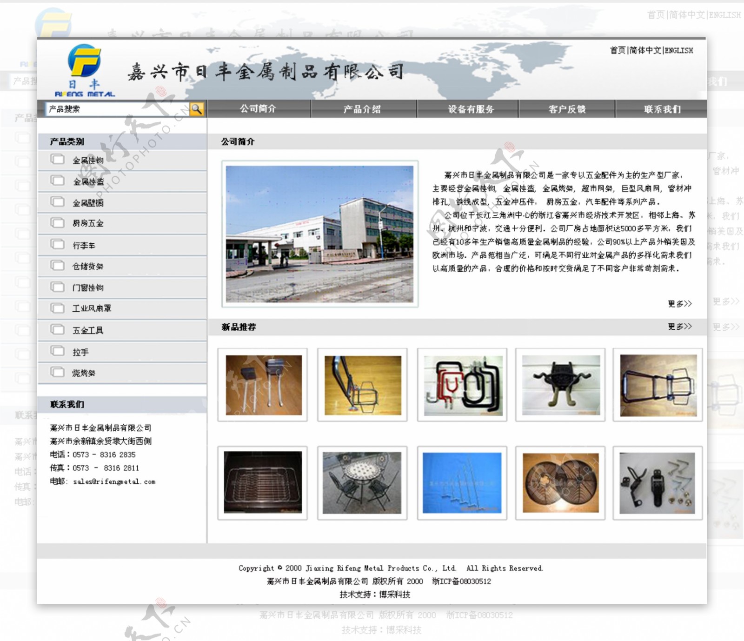Image resolution: width=744 pixels, height=641 pixels.
Task: Focus the 产品搜索 search field
Action: pyautogui.click(x=118, y=109)
